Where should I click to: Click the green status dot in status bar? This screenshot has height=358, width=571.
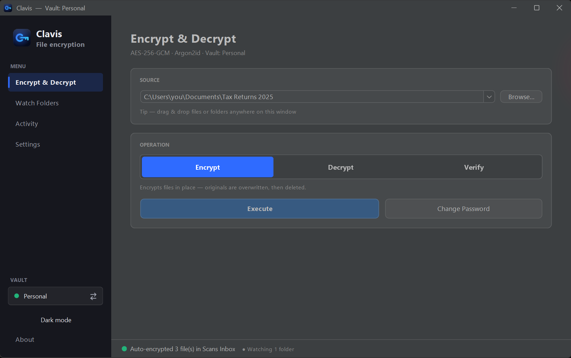[x=124, y=349]
